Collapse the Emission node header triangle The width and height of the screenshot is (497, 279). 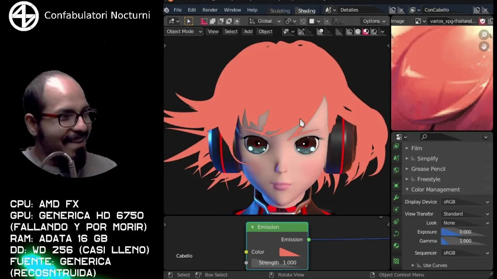point(252,227)
